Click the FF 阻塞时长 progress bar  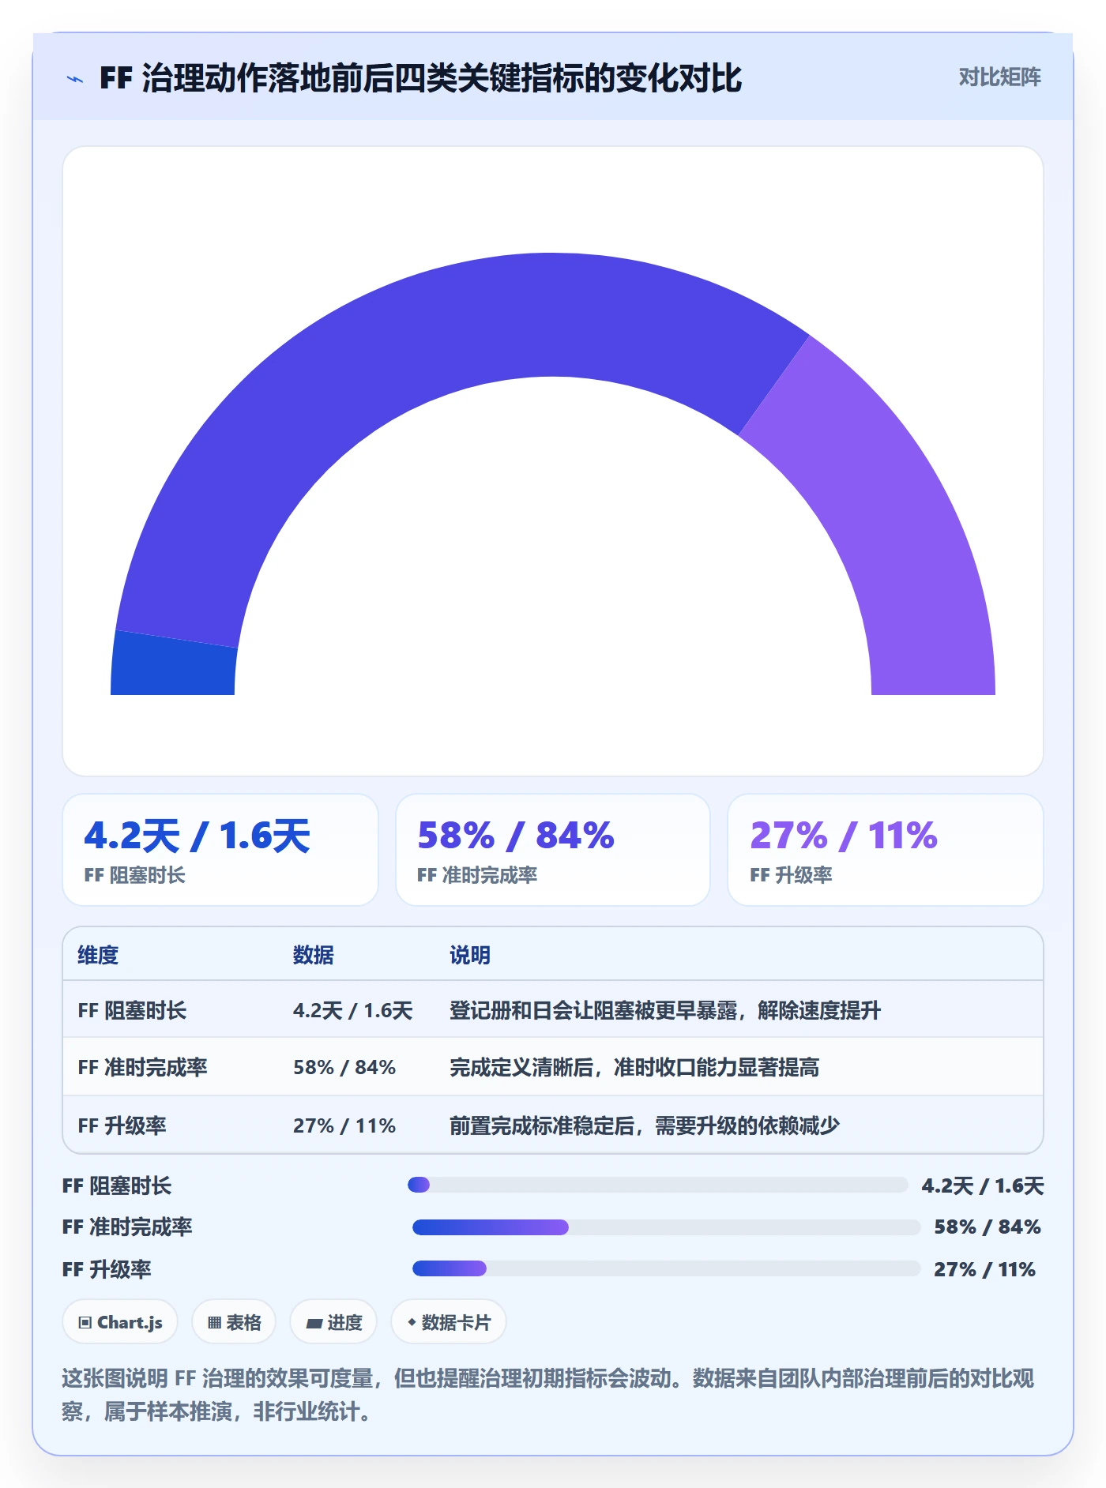(658, 1185)
